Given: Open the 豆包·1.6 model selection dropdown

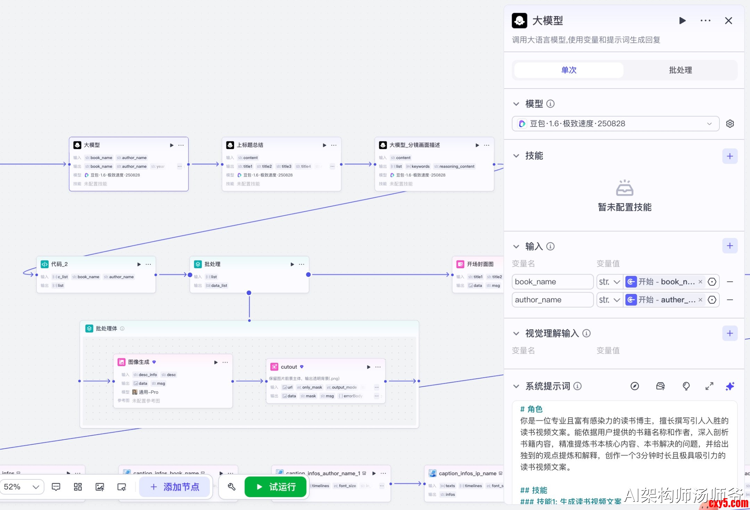Looking at the screenshot, I should [615, 124].
